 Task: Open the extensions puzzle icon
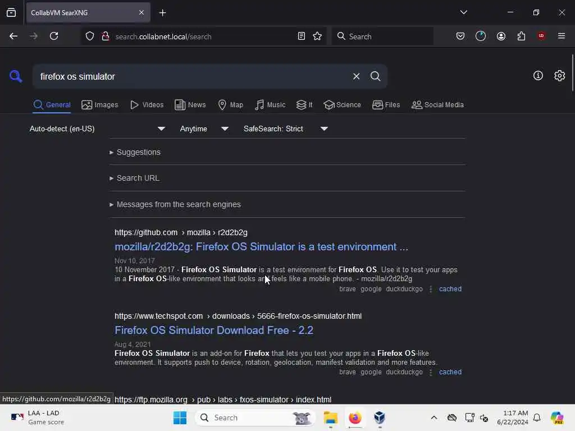point(521,36)
